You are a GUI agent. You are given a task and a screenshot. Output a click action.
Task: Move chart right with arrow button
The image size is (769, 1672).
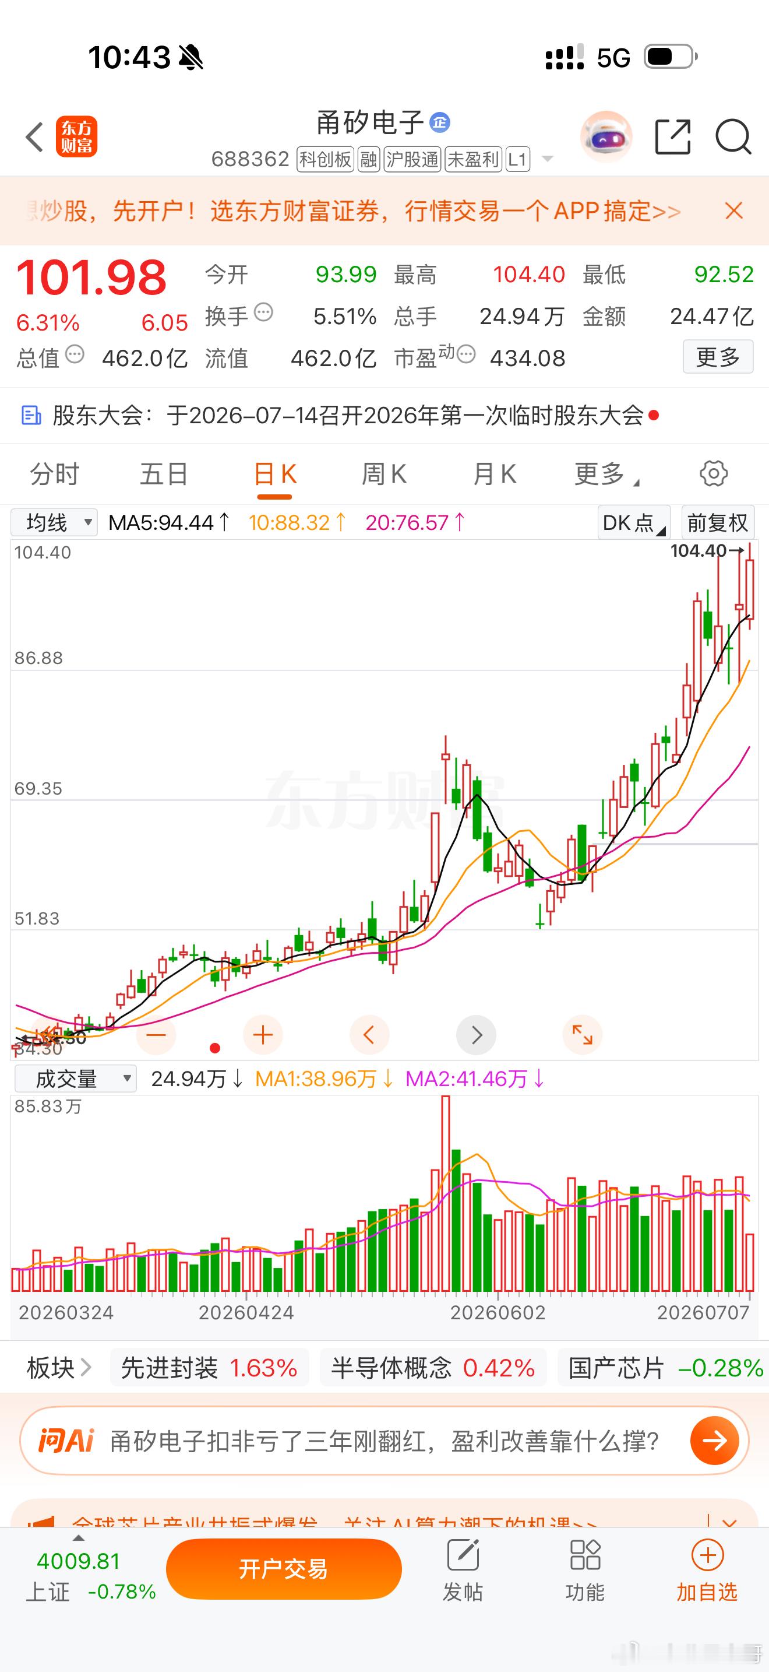tap(476, 1035)
